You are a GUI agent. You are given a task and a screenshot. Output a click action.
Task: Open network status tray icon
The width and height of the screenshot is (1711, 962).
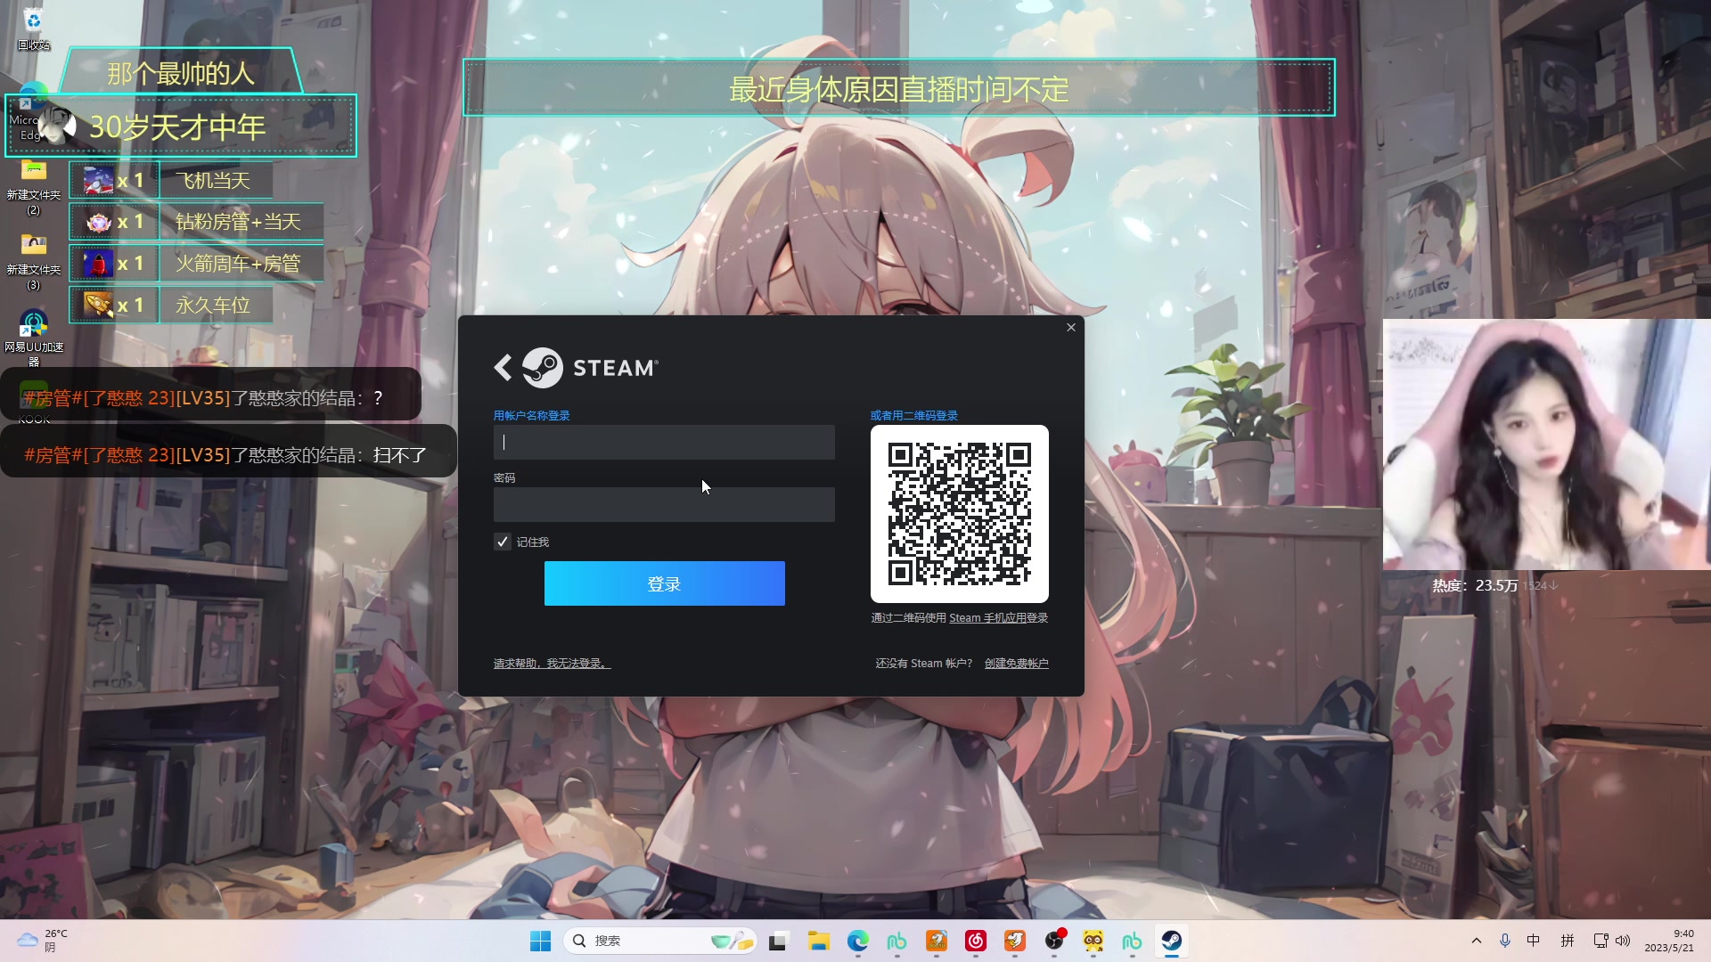[1600, 941]
